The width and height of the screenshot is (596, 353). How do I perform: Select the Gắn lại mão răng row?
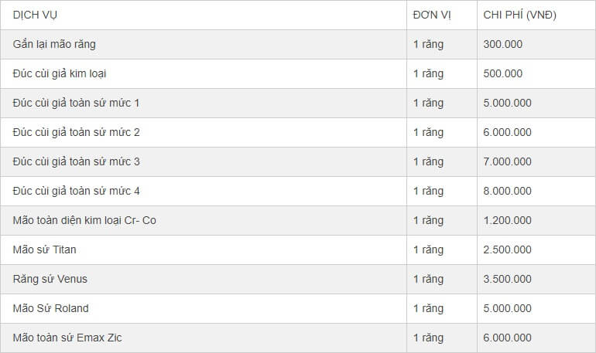click(x=298, y=44)
